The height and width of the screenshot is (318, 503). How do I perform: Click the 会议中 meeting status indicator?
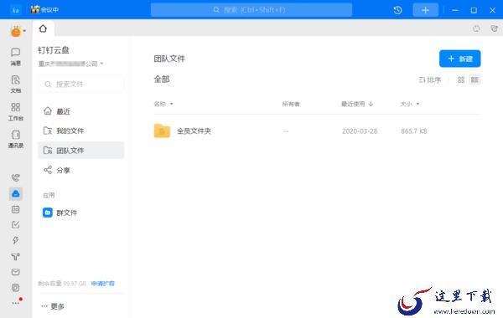click(x=44, y=10)
